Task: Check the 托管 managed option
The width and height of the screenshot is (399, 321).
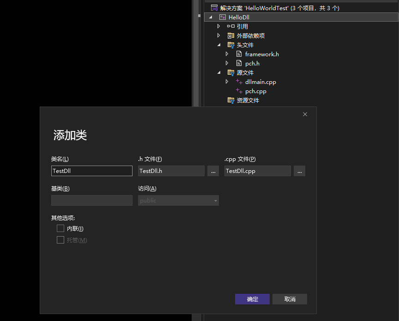Action: coord(60,239)
